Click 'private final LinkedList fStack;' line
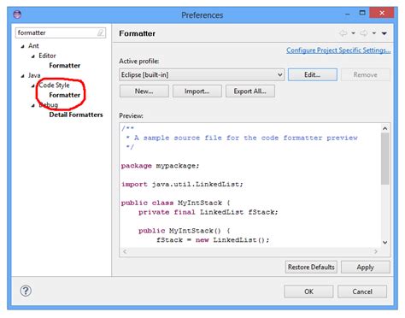Image resolution: width=405 pixels, height=318 pixels. (x=208, y=212)
